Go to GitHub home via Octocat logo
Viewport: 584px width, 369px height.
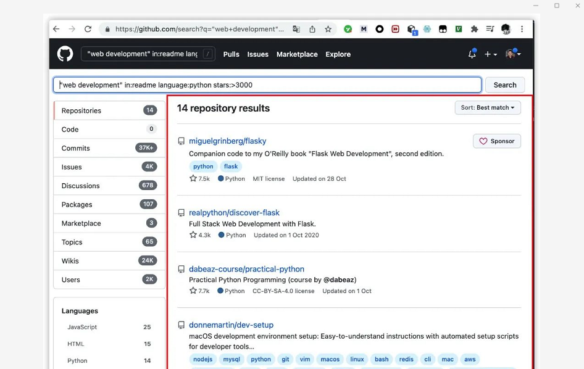point(65,54)
